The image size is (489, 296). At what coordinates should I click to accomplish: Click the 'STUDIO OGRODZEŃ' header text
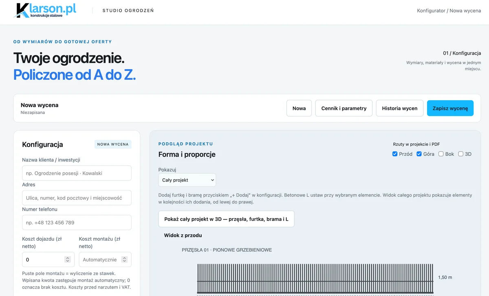pos(128,11)
